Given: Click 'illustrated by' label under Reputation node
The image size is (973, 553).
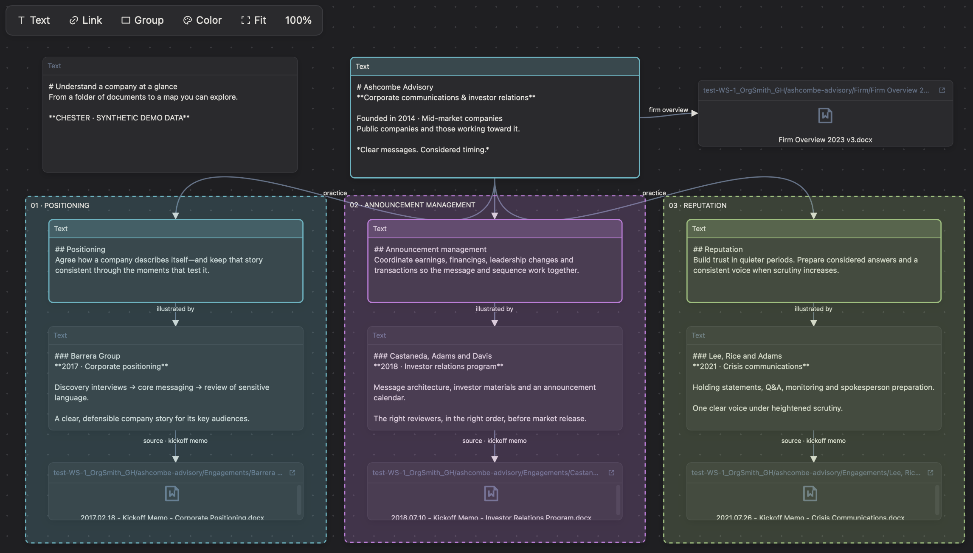Looking at the screenshot, I should (x=813, y=309).
